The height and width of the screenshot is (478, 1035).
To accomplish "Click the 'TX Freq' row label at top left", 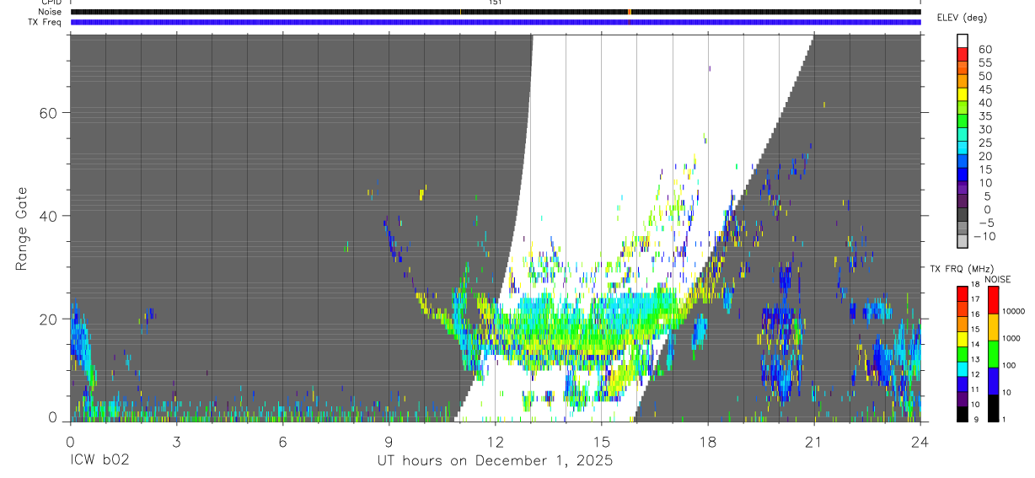I will [x=46, y=22].
